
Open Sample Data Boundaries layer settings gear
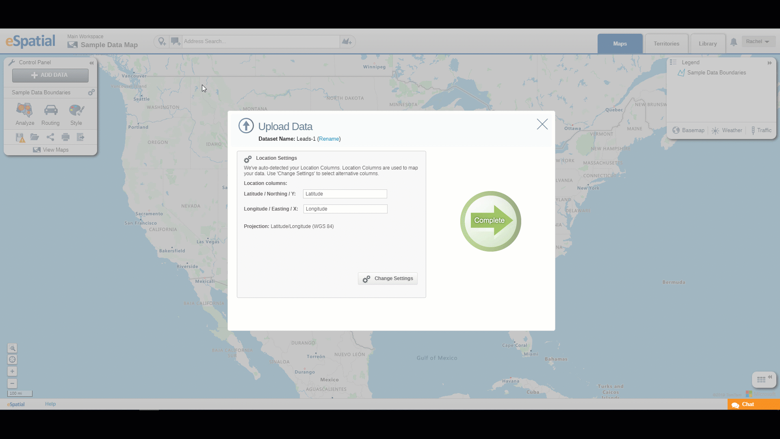pos(91,93)
